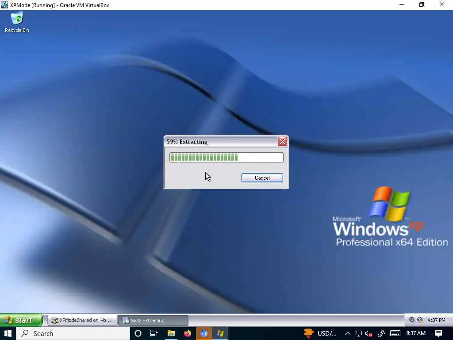Minimize the VirtualBox XPMode window
453x340 pixels.
tap(402, 4)
